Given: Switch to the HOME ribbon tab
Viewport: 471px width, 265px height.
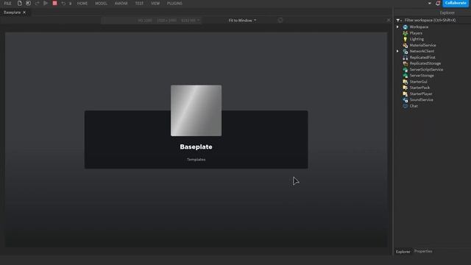Looking at the screenshot, I should tap(82, 3).
